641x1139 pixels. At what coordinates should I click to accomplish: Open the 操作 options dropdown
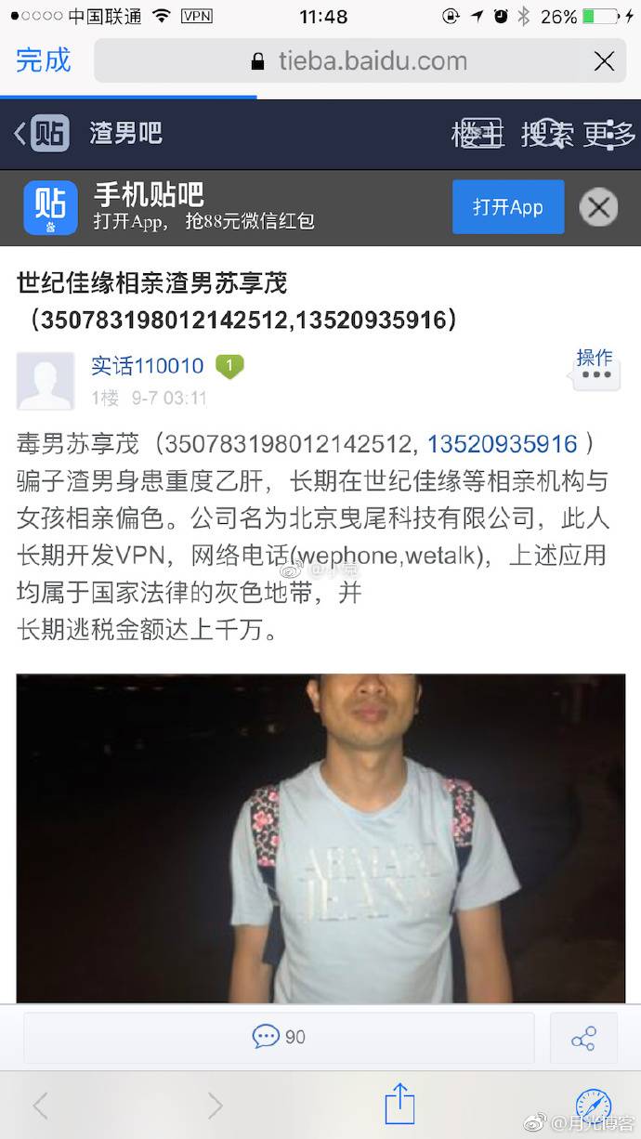[x=595, y=367]
